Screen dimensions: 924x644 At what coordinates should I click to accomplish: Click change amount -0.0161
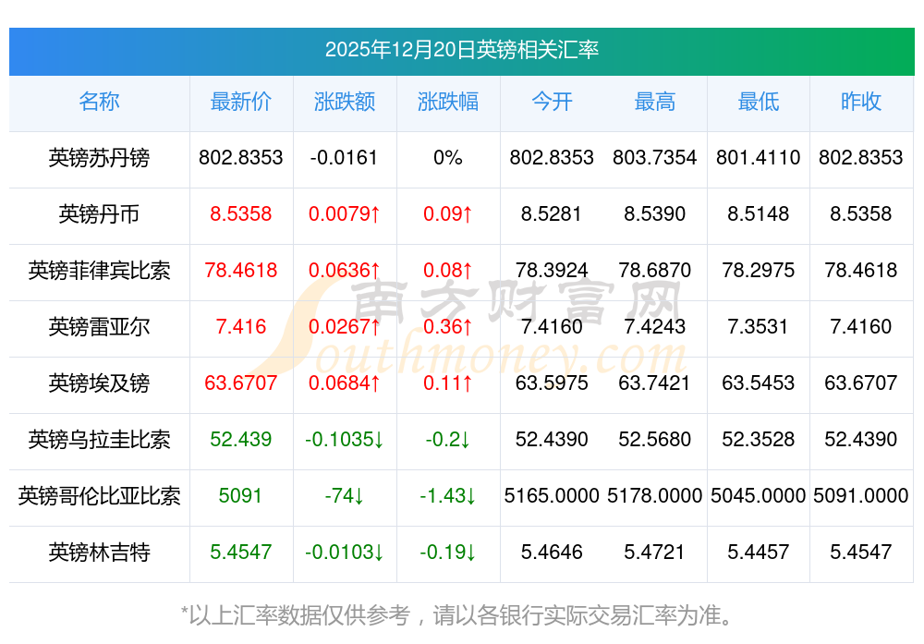coord(344,158)
